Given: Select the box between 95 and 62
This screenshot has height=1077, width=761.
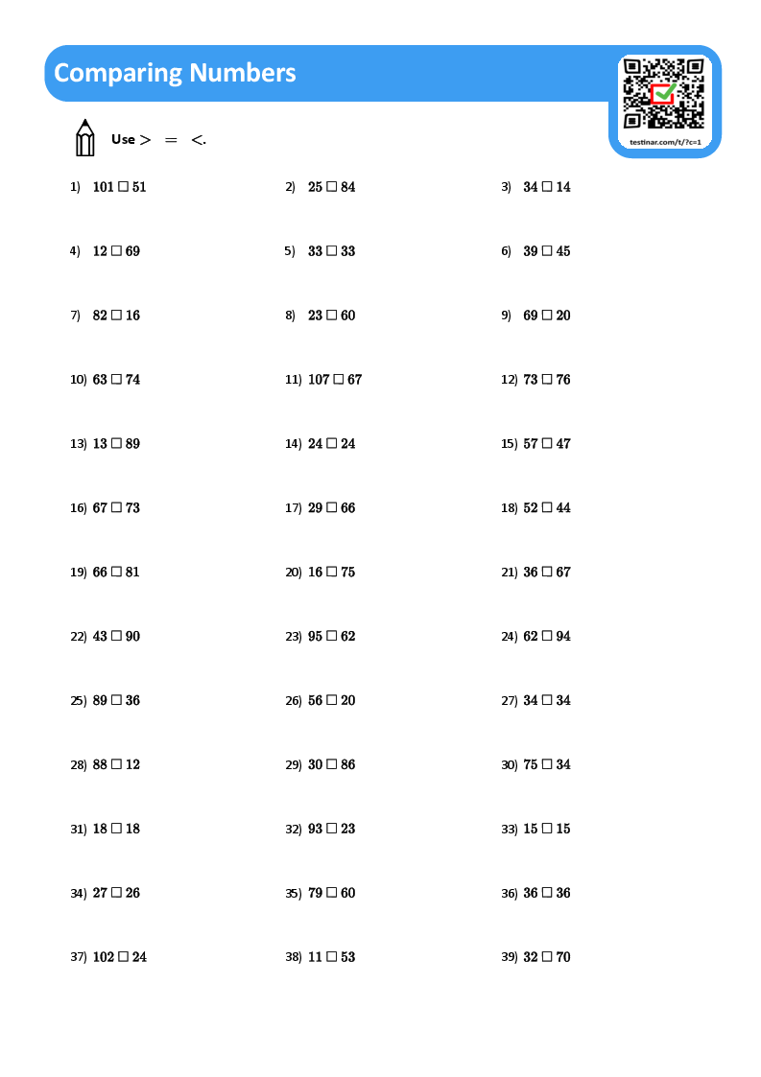Looking at the screenshot, I should 331,636.
